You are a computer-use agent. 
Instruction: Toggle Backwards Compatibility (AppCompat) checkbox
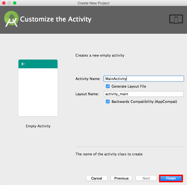pos(108,101)
